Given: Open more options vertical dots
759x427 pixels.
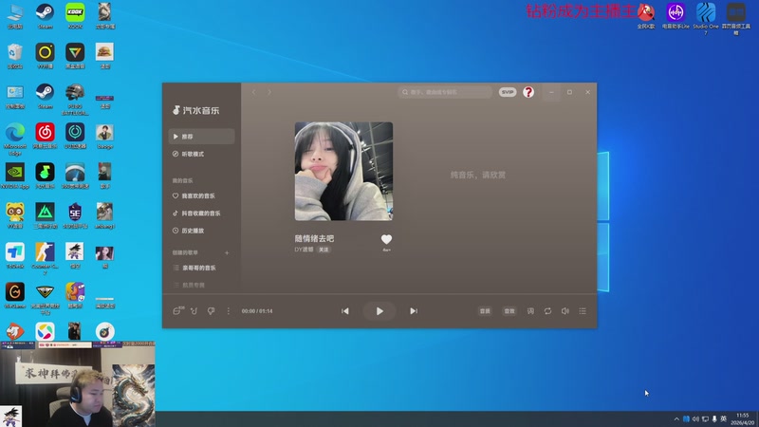Looking at the screenshot, I should [x=229, y=311].
